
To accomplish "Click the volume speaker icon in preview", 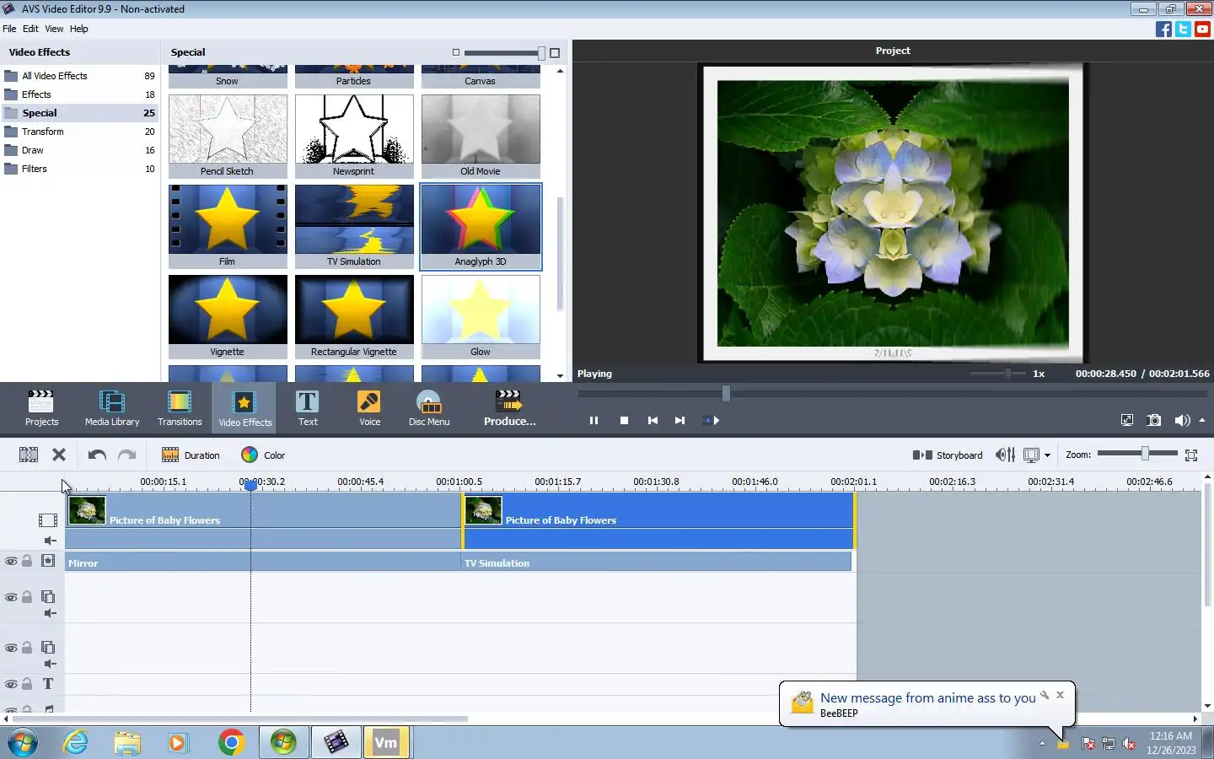I will (1182, 420).
